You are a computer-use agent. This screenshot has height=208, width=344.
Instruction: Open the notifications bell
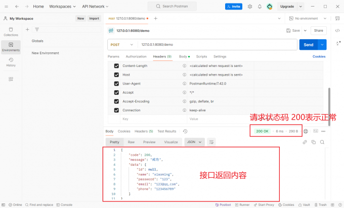pos(260,7)
